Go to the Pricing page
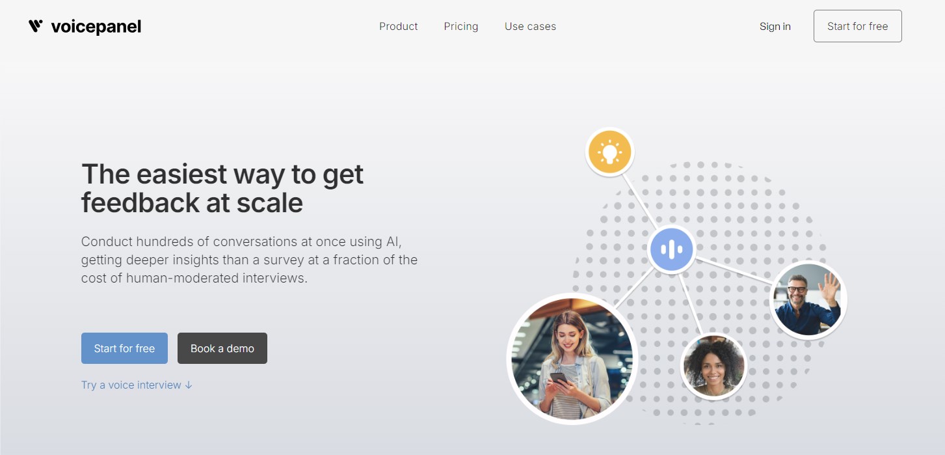The image size is (945, 455). [x=460, y=27]
